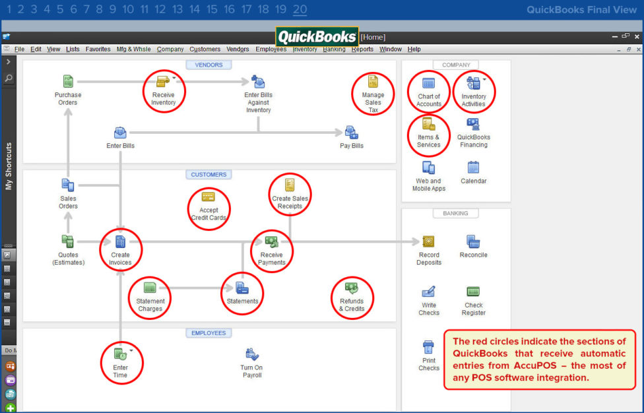Expand the Enter Time dropdown arrow
Image resolution: width=644 pixels, height=413 pixels.
coord(131,350)
